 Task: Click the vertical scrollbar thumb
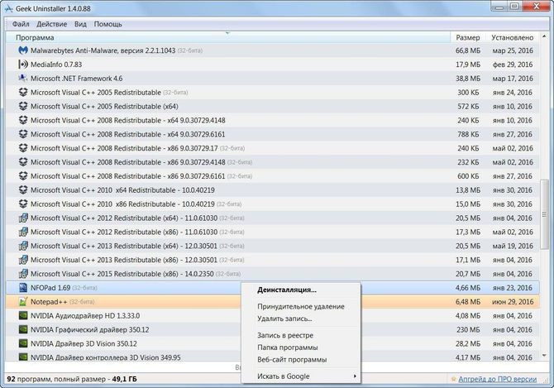point(544,214)
